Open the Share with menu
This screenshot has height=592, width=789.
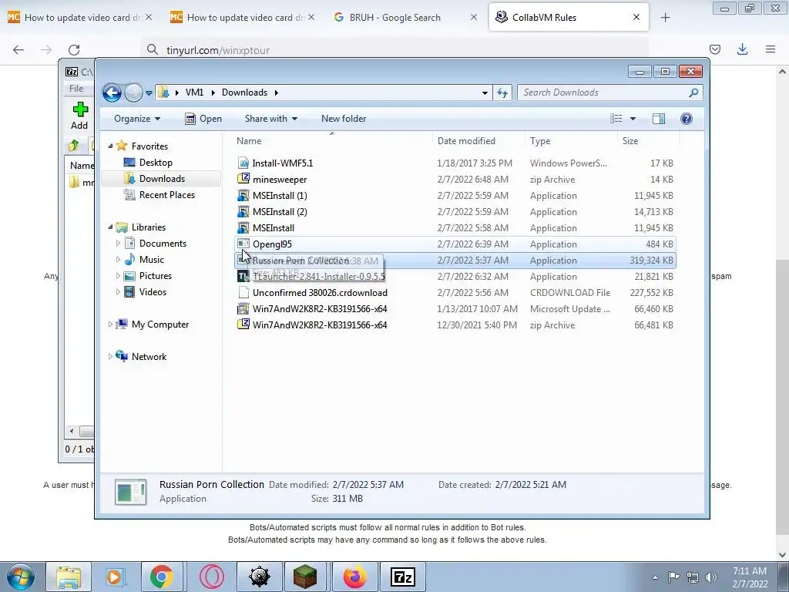coord(271,119)
